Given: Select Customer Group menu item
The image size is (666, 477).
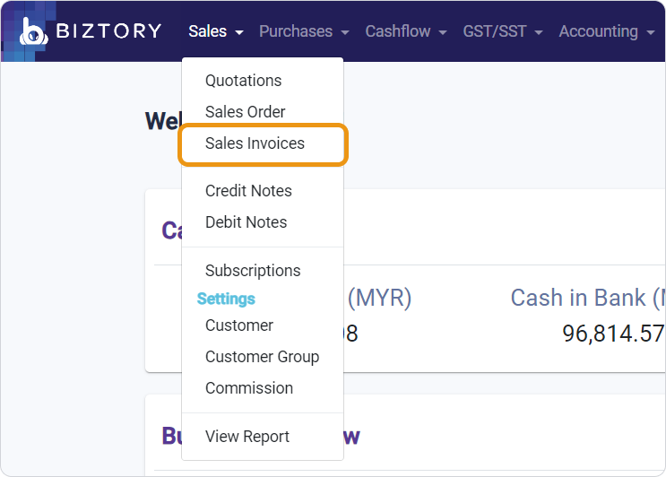Looking at the screenshot, I should point(262,357).
